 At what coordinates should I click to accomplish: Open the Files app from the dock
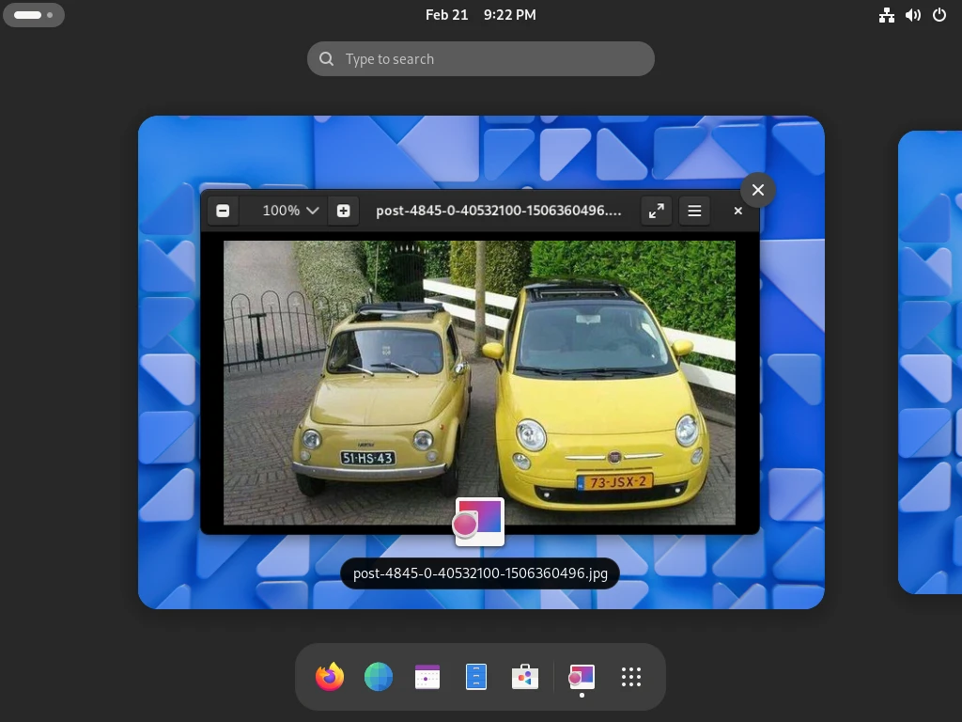(x=476, y=677)
